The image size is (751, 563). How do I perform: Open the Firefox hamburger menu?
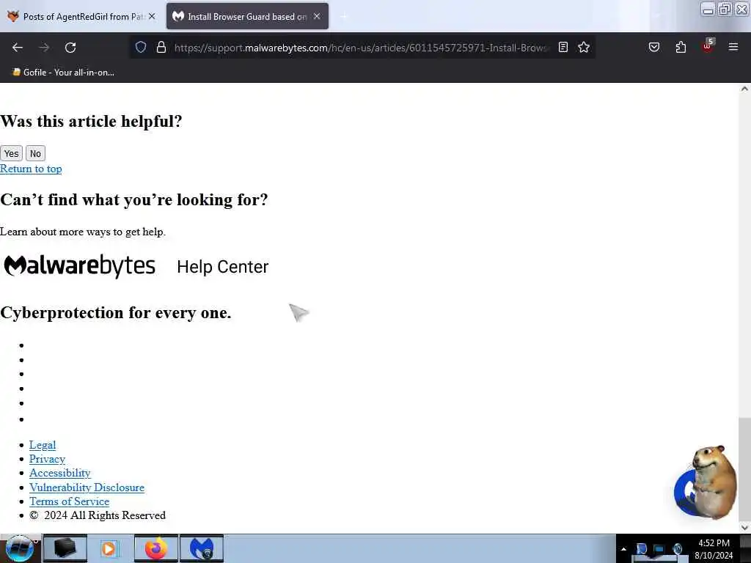coord(733,47)
